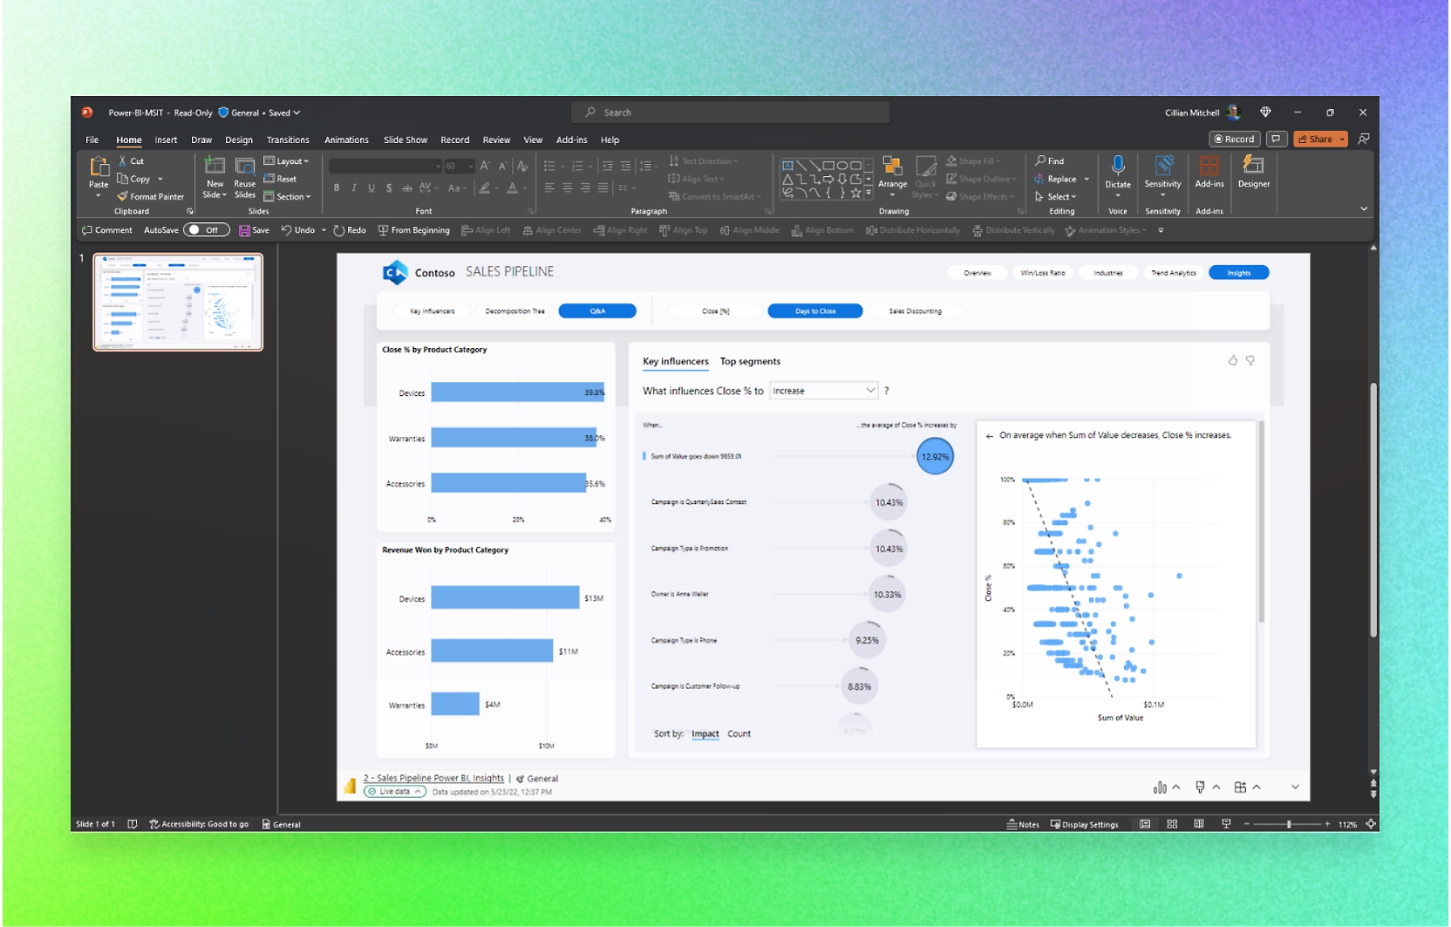The height and width of the screenshot is (927, 1451).
Task: Apply Underline formatting
Action: pos(371,188)
